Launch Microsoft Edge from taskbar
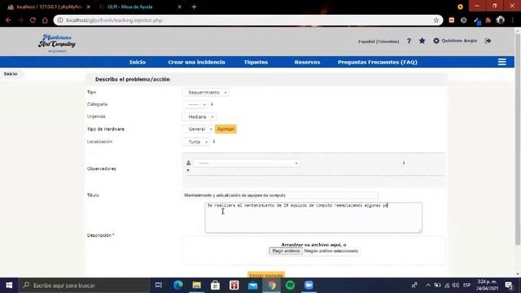This screenshot has height=293, width=521. coord(178,286)
